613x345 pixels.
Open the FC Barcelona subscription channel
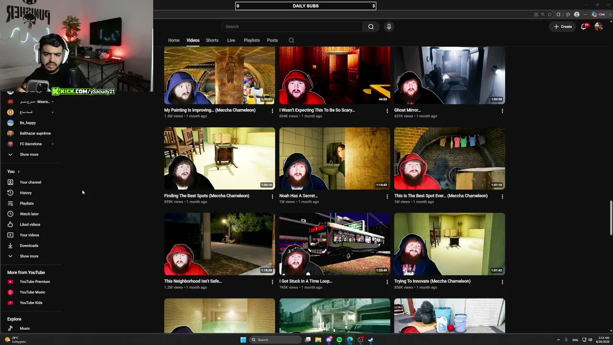click(31, 144)
